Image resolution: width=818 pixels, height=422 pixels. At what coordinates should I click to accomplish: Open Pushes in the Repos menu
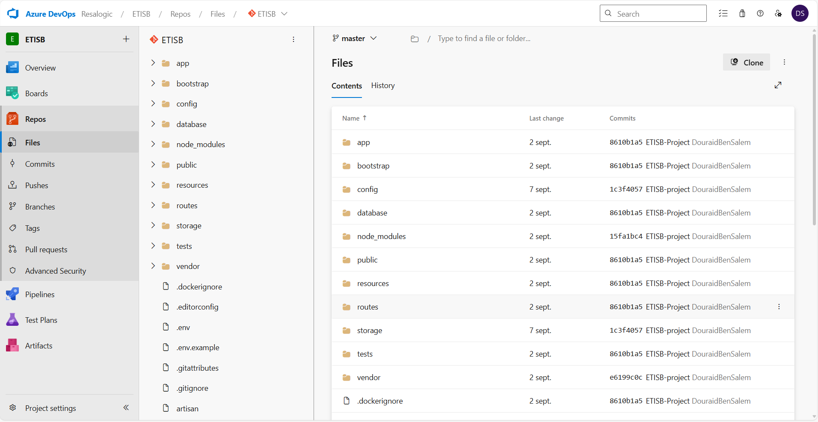[37, 185]
